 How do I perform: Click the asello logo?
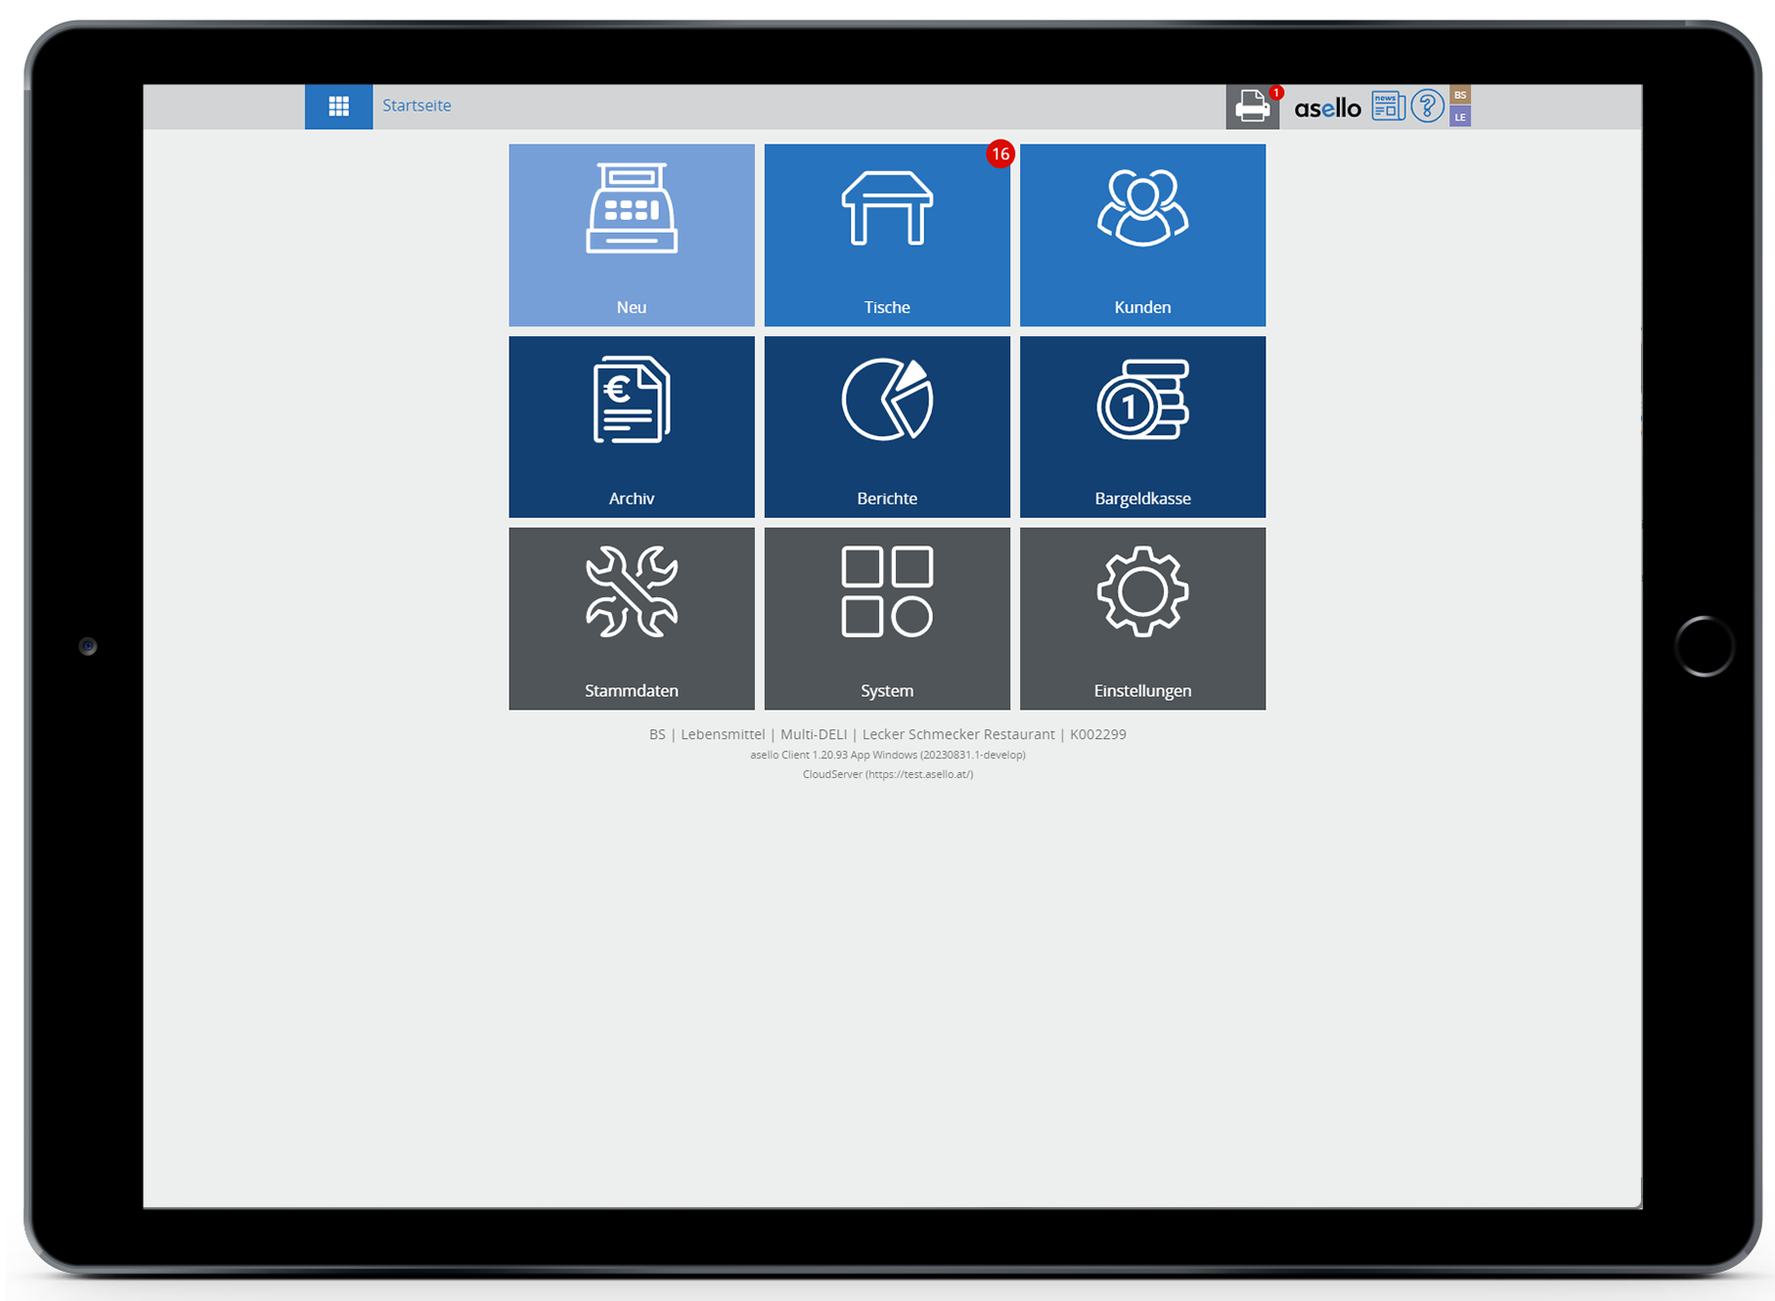pos(1327,108)
